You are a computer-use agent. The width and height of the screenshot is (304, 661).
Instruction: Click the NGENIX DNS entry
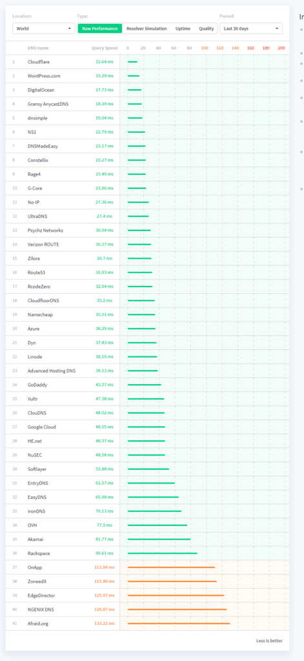pyautogui.click(x=41, y=609)
